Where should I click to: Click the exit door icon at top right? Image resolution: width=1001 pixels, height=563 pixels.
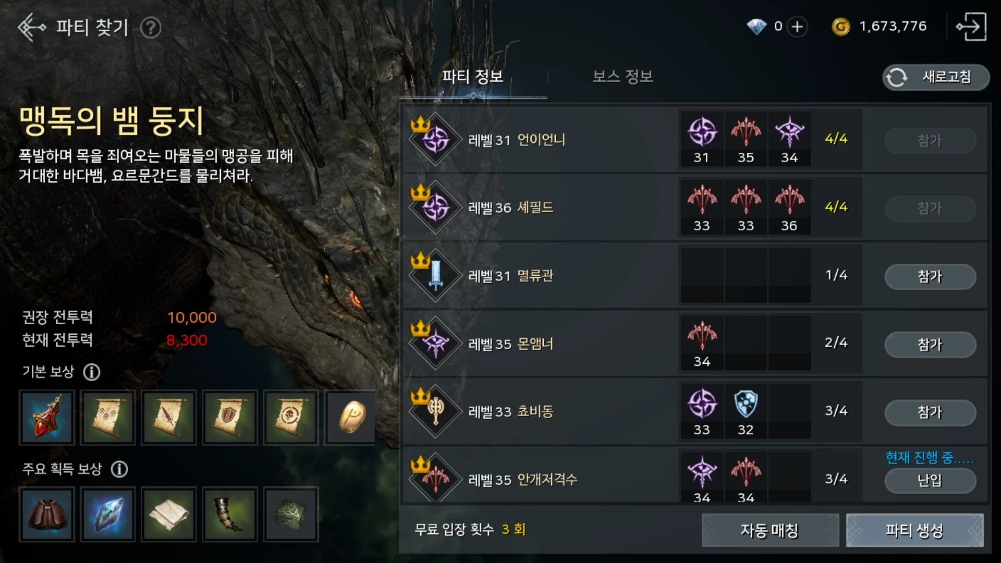(x=971, y=27)
